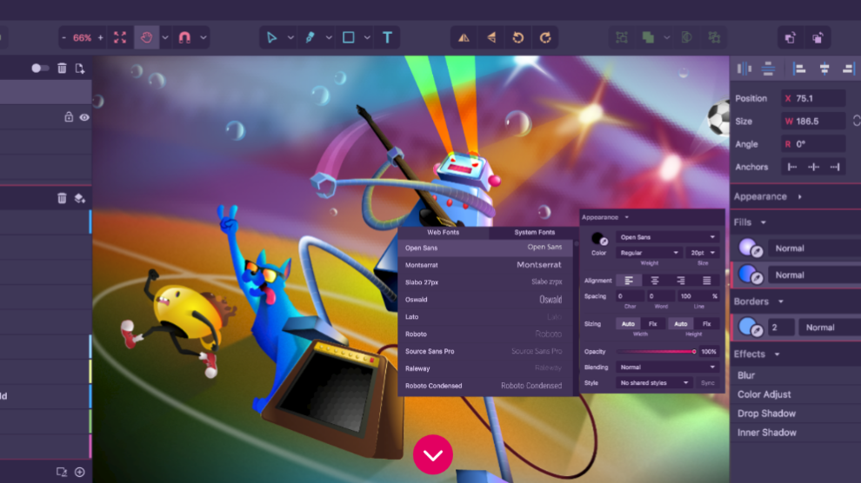Click the fit-to-screen zoom icon
This screenshot has width=861, height=483.
[x=120, y=37]
